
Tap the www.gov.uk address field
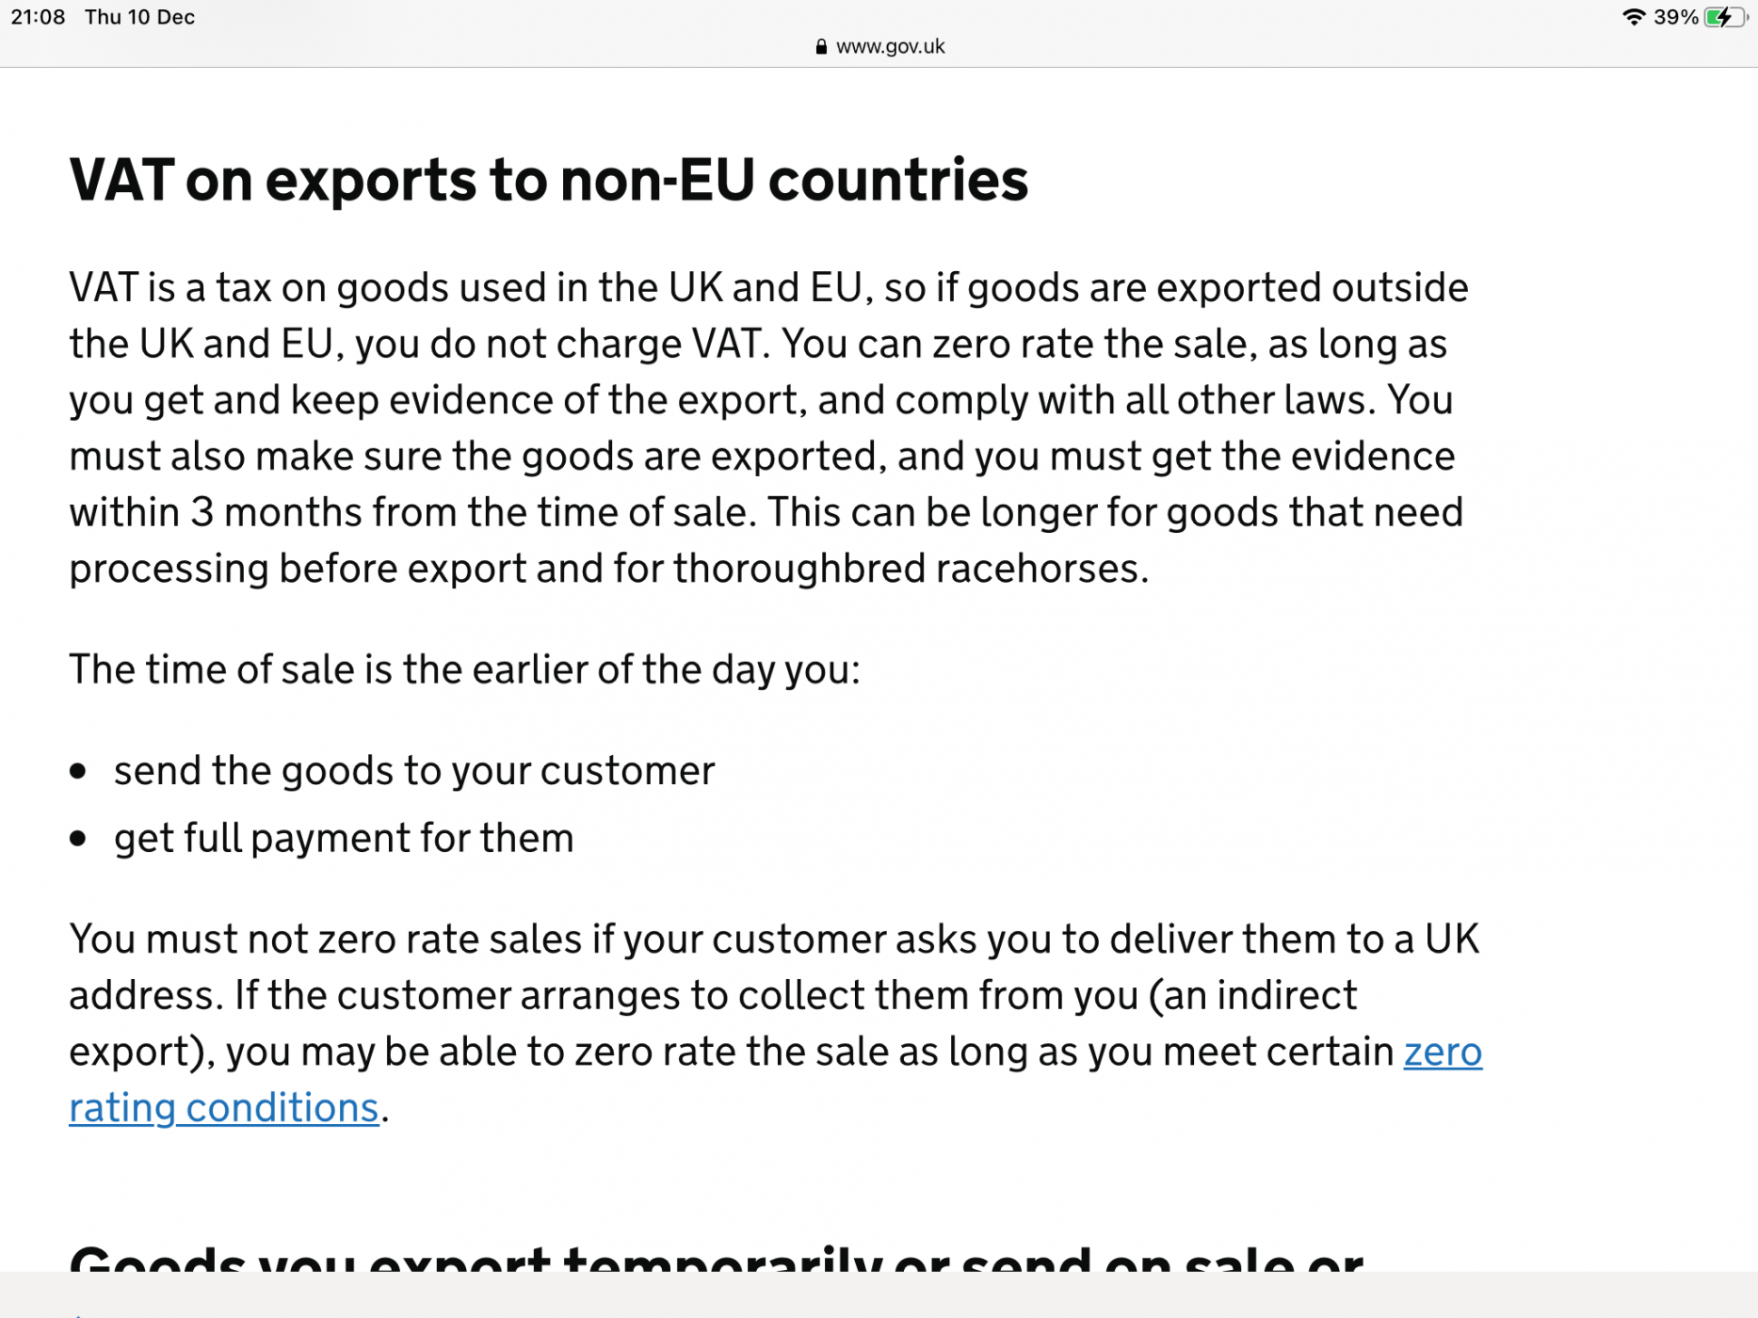(879, 47)
